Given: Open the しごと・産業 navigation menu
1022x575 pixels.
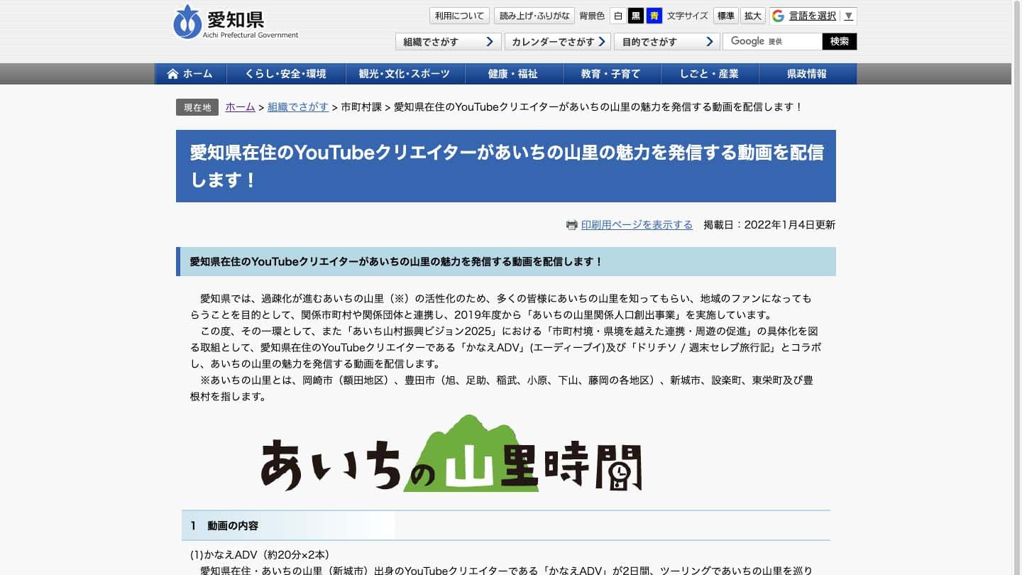Looking at the screenshot, I should 708,73.
